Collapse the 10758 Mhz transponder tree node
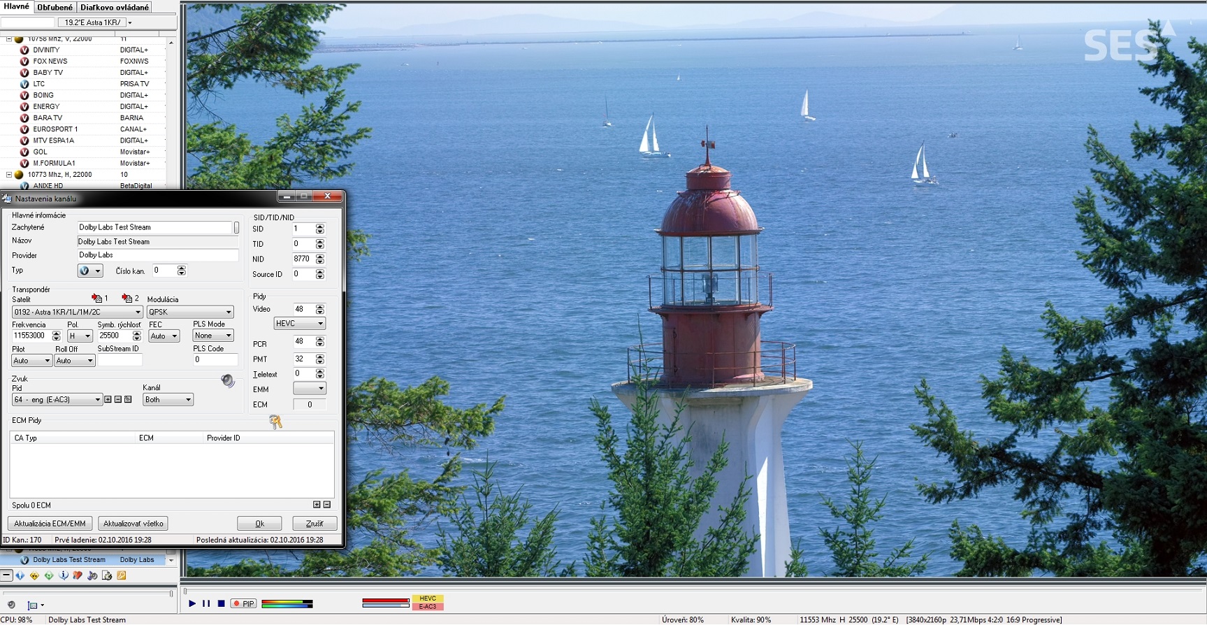 tap(9, 39)
